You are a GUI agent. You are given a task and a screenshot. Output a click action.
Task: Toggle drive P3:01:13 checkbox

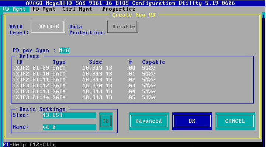pos(18,92)
